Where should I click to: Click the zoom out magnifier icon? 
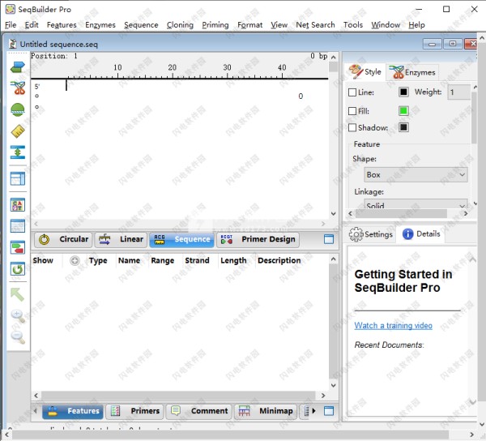18,337
